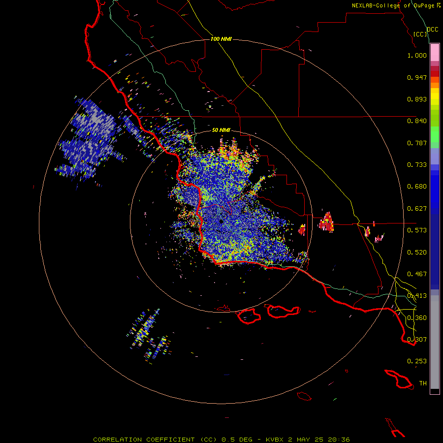The width and height of the screenshot is (443, 443).
Task: Pick the red color-scale segment
Action: click(x=435, y=74)
